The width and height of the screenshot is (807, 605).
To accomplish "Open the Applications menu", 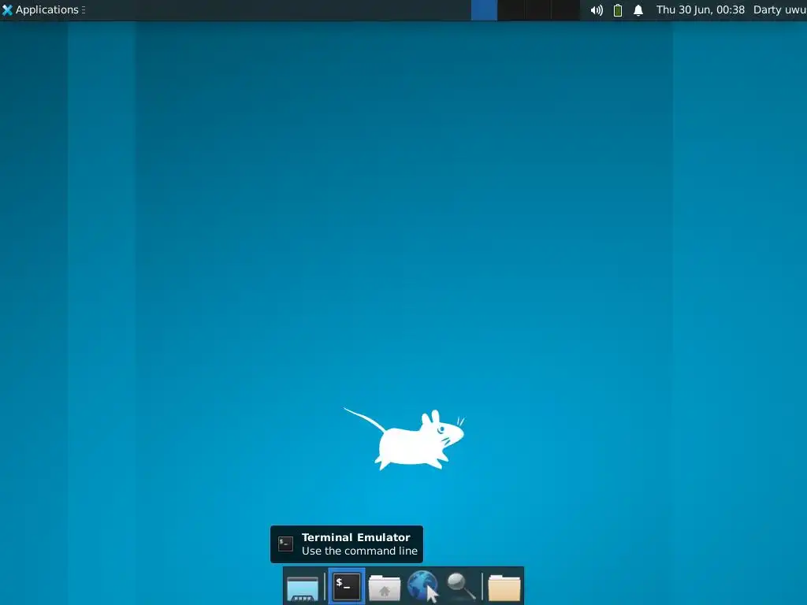I will pos(43,9).
